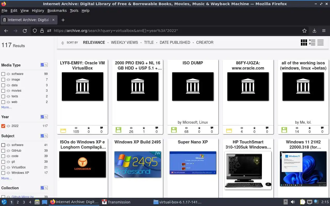Viewport: 330px width, 206px height.
Task: Click the favorites star on 2000 PRO ENG card
Action: coord(144,128)
